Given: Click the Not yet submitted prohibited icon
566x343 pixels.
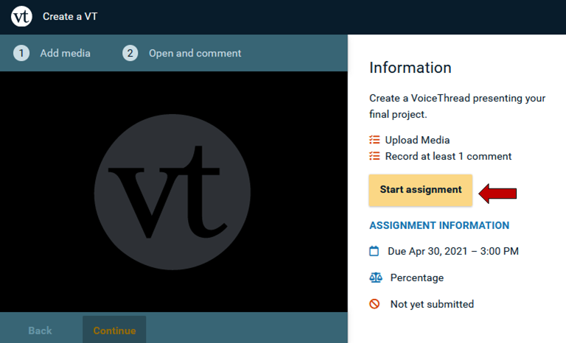Looking at the screenshot, I should click(x=374, y=304).
